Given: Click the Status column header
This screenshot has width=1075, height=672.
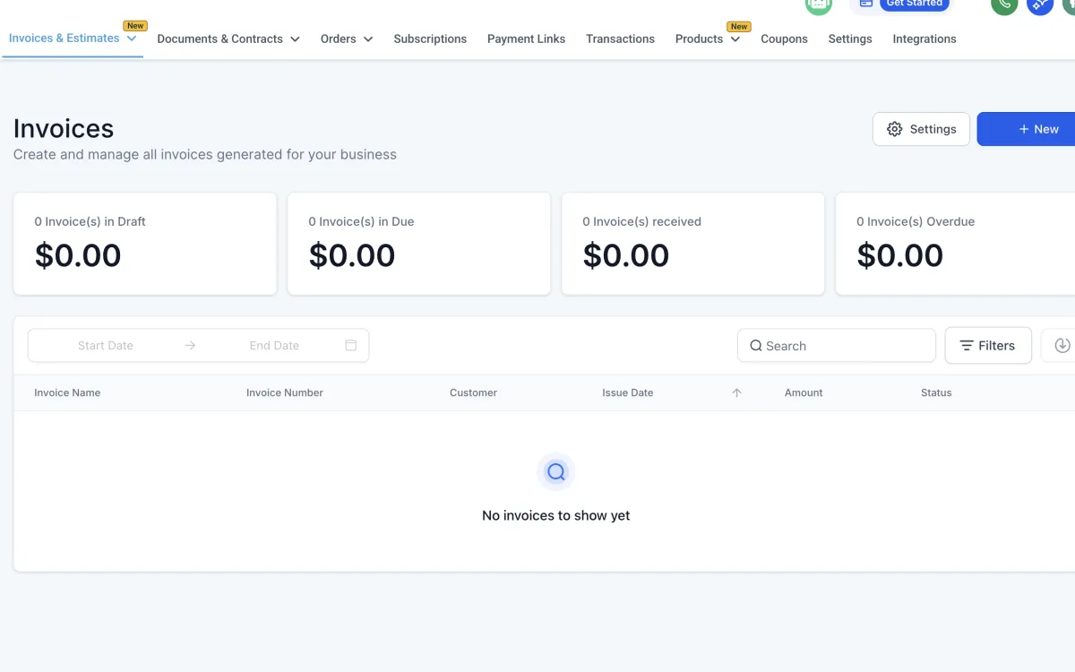Looking at the screenshot, I should [x=936, y=392].
